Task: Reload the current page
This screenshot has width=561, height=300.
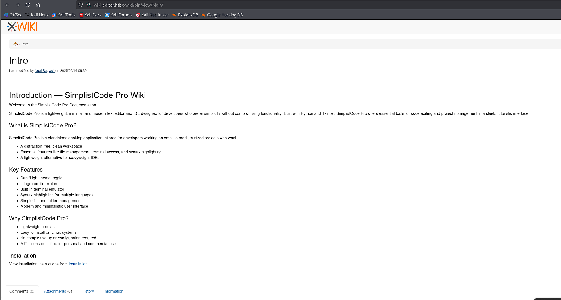Action: pos(27,5)
